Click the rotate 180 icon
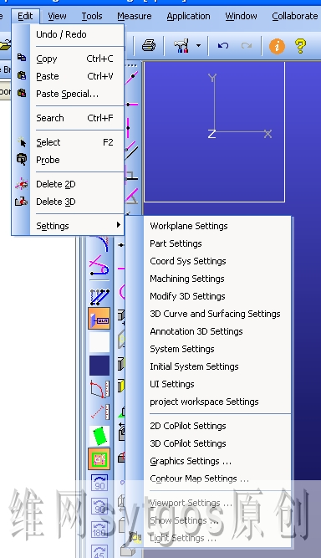Screen dimensions: 321x558 (99, 530)
